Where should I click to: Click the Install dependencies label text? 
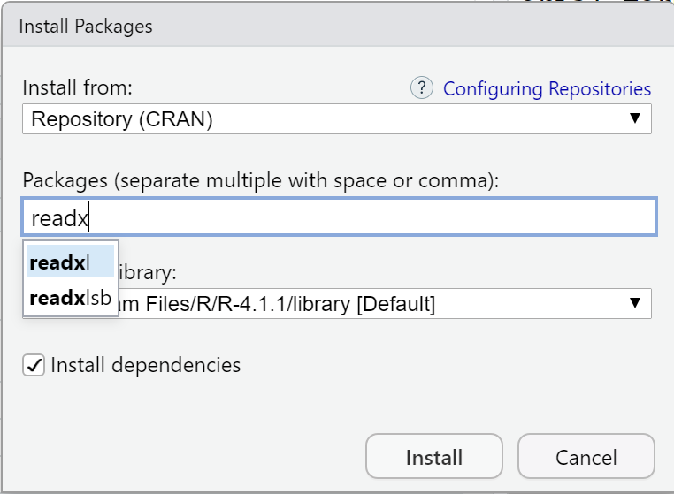tap(146, 365)
